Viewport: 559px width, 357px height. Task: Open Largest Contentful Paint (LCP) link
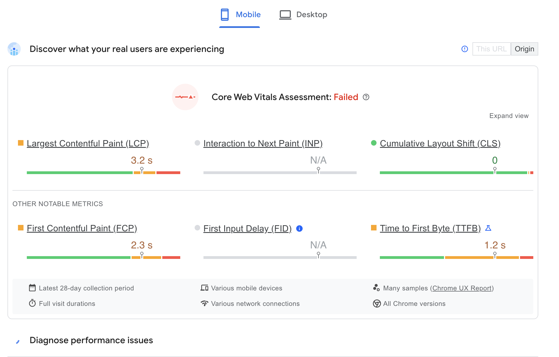(x=88, y=143)
